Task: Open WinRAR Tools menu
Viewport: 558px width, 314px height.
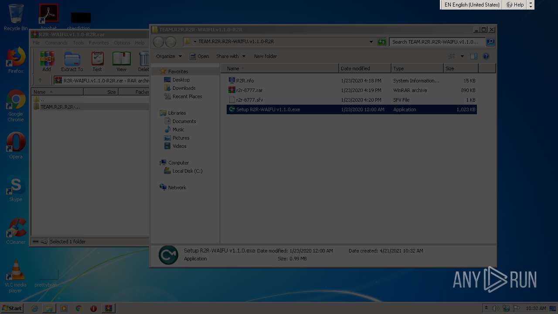Action: tap(78, 43)
